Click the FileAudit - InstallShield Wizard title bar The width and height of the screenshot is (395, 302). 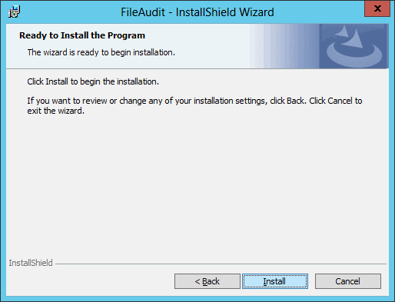tap(197, 12)
